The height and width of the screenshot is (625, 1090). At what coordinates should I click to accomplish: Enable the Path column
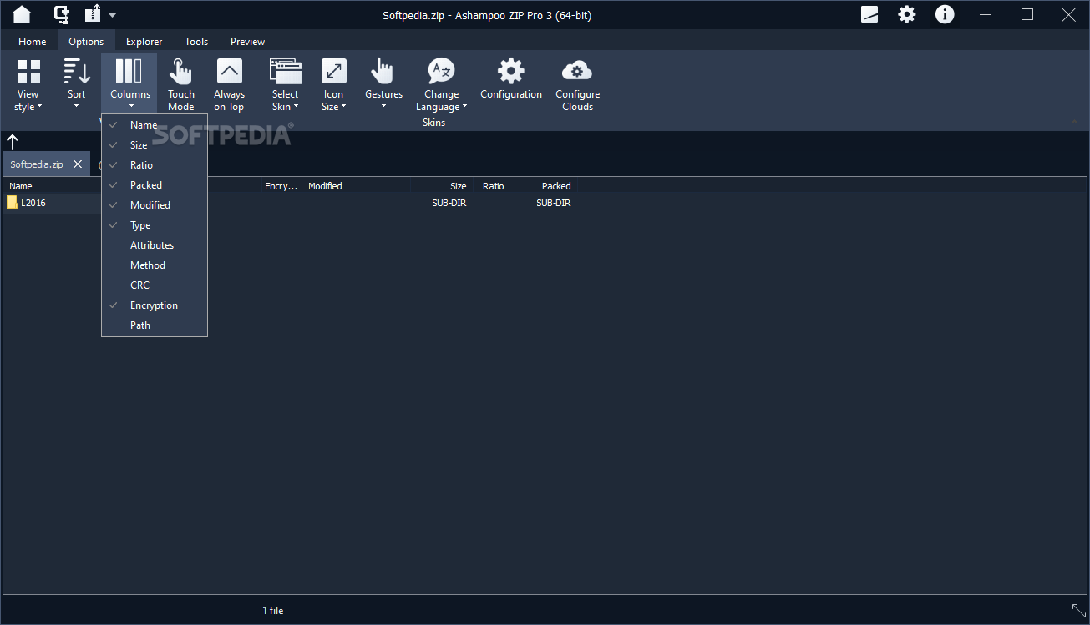click(155, 325)
